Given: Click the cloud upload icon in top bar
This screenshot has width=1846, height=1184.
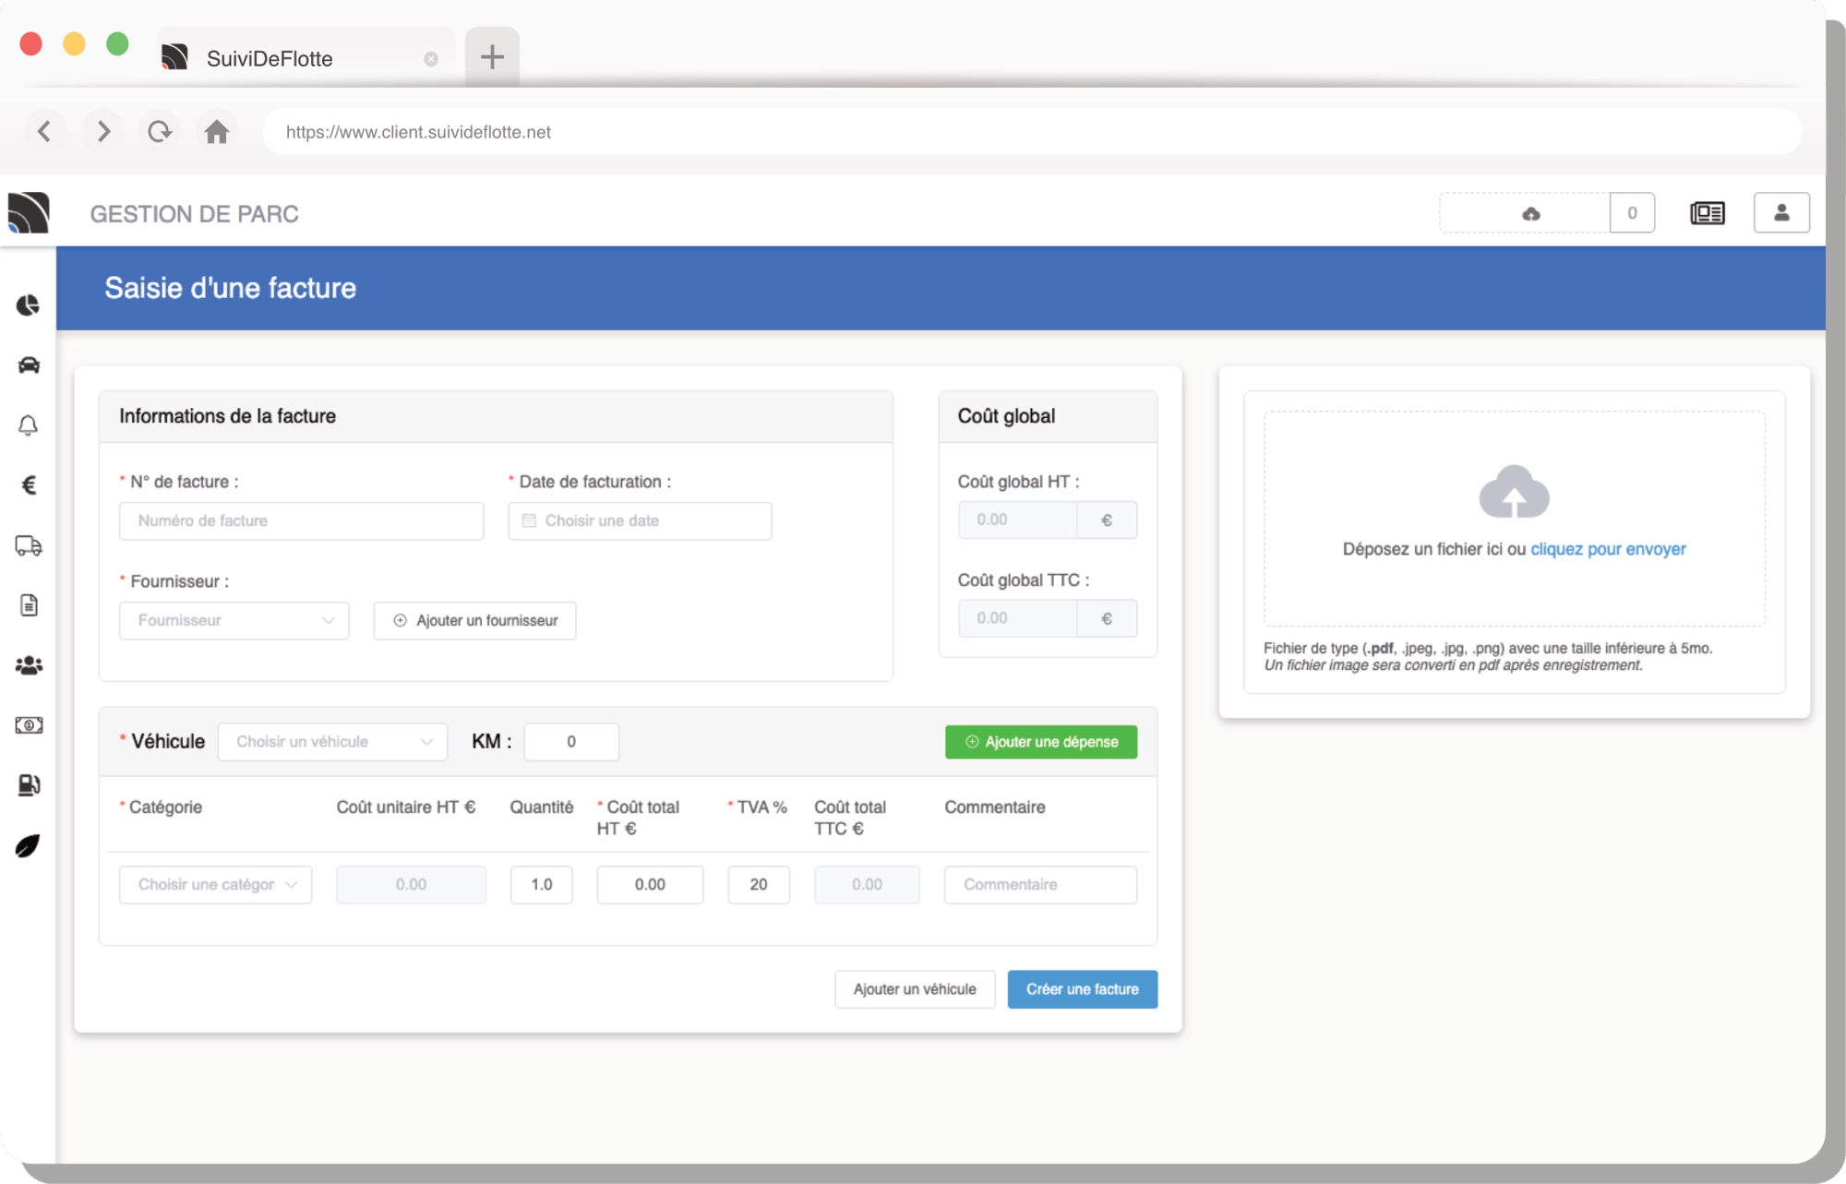Looking at the screenshot, I should pyautogui.click(x=1531, y=214).
